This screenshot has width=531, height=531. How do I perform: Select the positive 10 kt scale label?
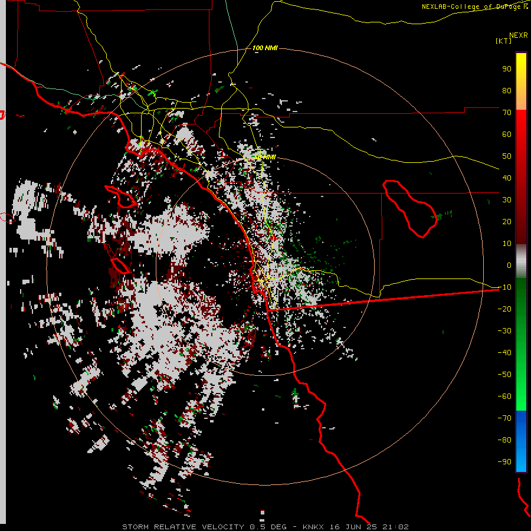(507, 244)
